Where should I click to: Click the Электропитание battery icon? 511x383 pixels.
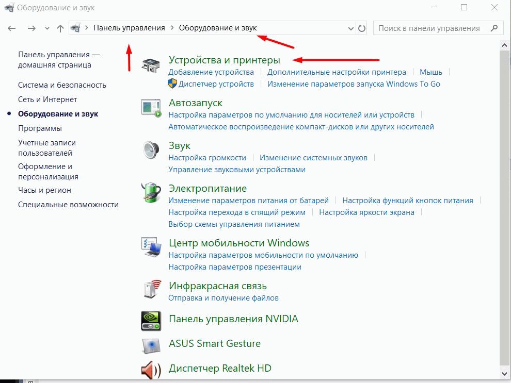(x=151, y=193)
